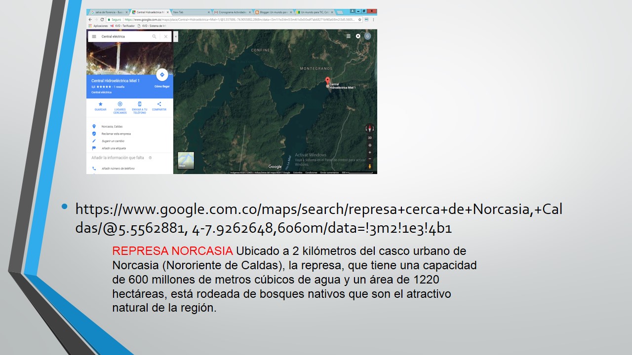Collapse the Maps side panel arrow
Viewport: 632px width, 355px height.
[176, 36]
